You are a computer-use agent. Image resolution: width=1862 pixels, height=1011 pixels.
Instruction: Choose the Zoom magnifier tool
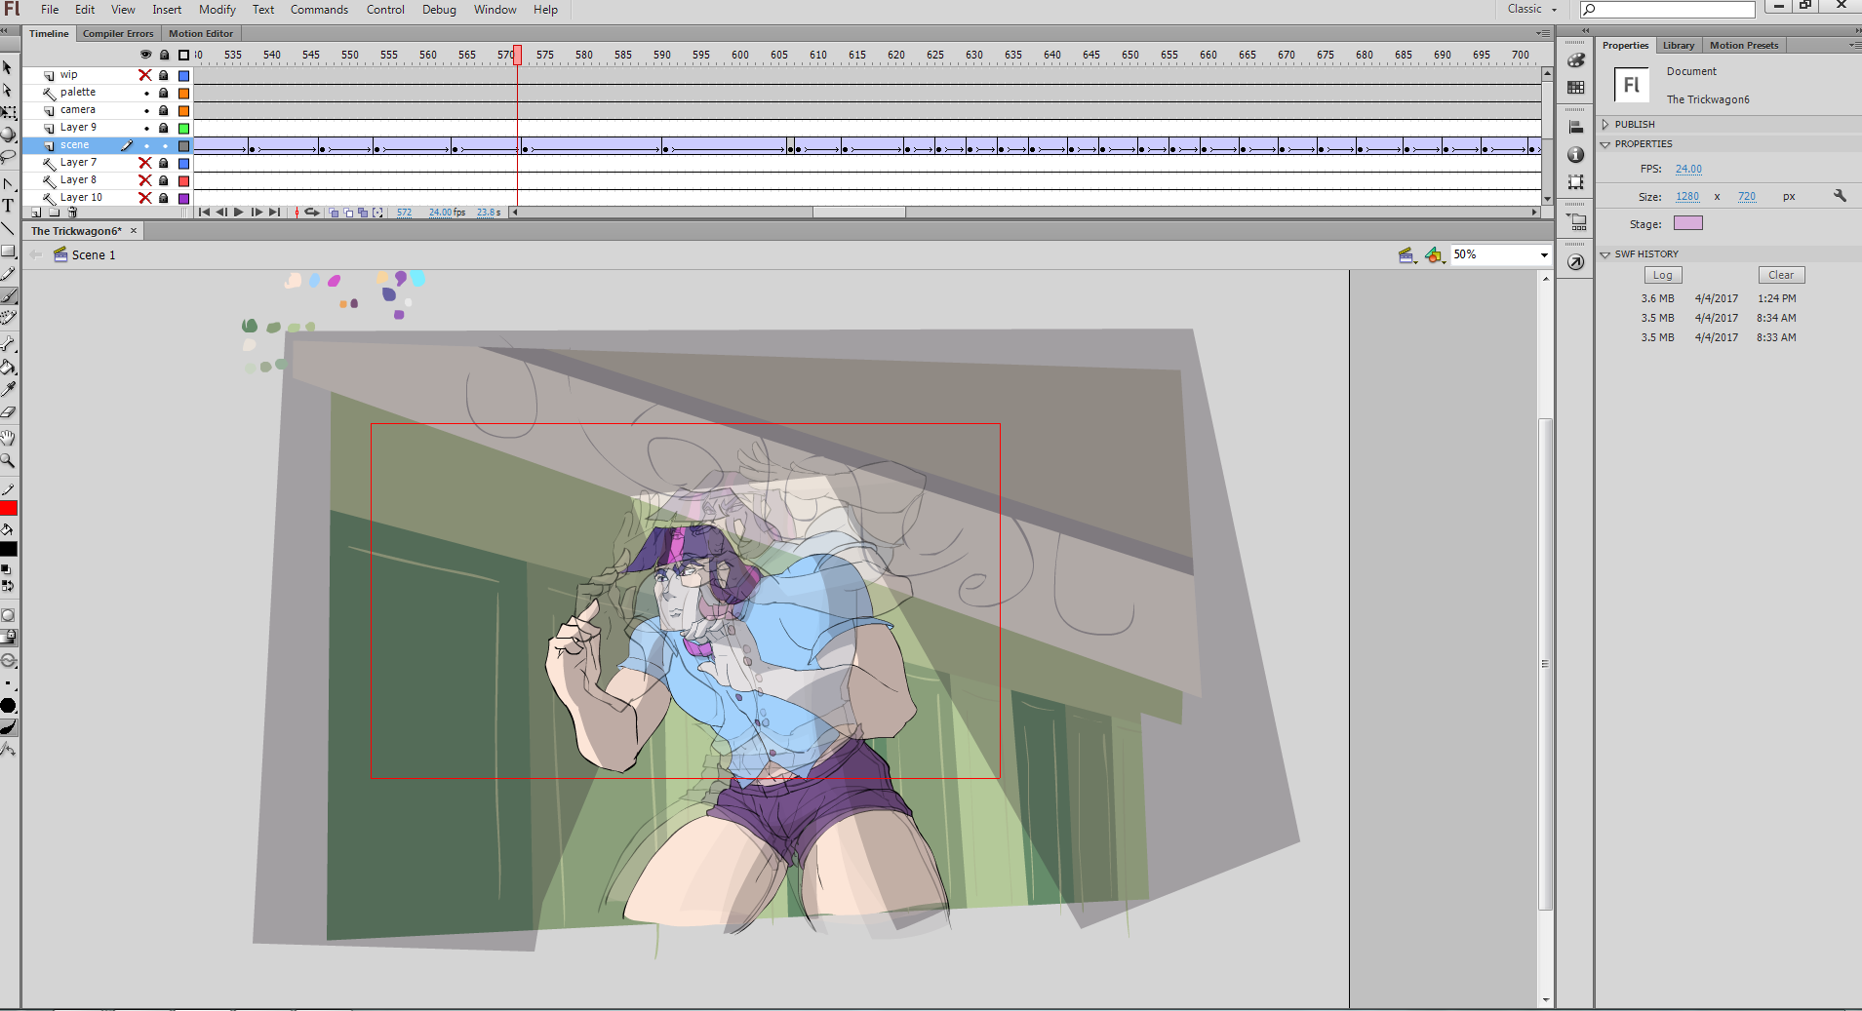pos(8,460)
